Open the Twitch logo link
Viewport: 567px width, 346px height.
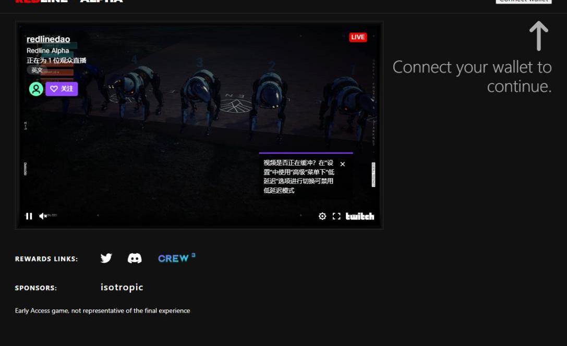point(360,216)
